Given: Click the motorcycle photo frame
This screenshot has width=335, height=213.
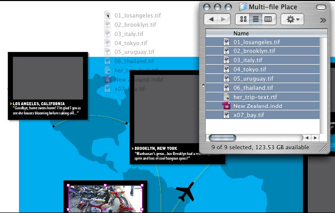Looking at the screenshot, I should [x=105, y=198].
